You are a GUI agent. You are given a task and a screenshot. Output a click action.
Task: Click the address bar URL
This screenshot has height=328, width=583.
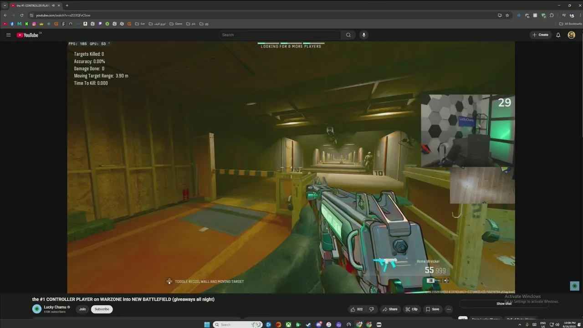coord(63,15)
